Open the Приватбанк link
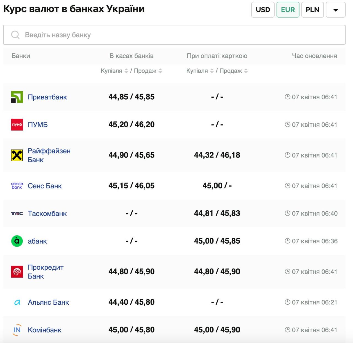 [x=47, y=97]
